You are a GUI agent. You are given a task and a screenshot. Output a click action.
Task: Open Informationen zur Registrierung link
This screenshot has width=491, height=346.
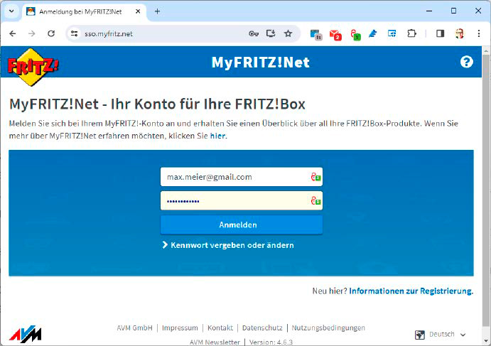(x=411, y=291)
